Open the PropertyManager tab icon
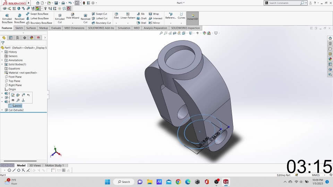The image size is (333, 187). coord(11,38)
